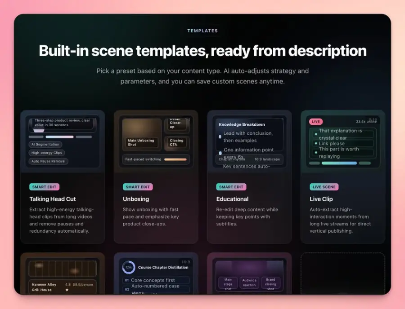Click SMART EDIT badge on Unboxing card

pyautogui.click(x=138, y=187)
